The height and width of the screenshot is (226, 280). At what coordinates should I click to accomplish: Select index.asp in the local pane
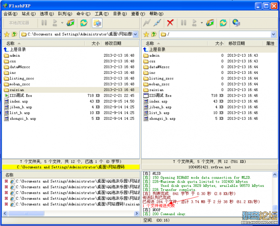[x=71, y=101]
